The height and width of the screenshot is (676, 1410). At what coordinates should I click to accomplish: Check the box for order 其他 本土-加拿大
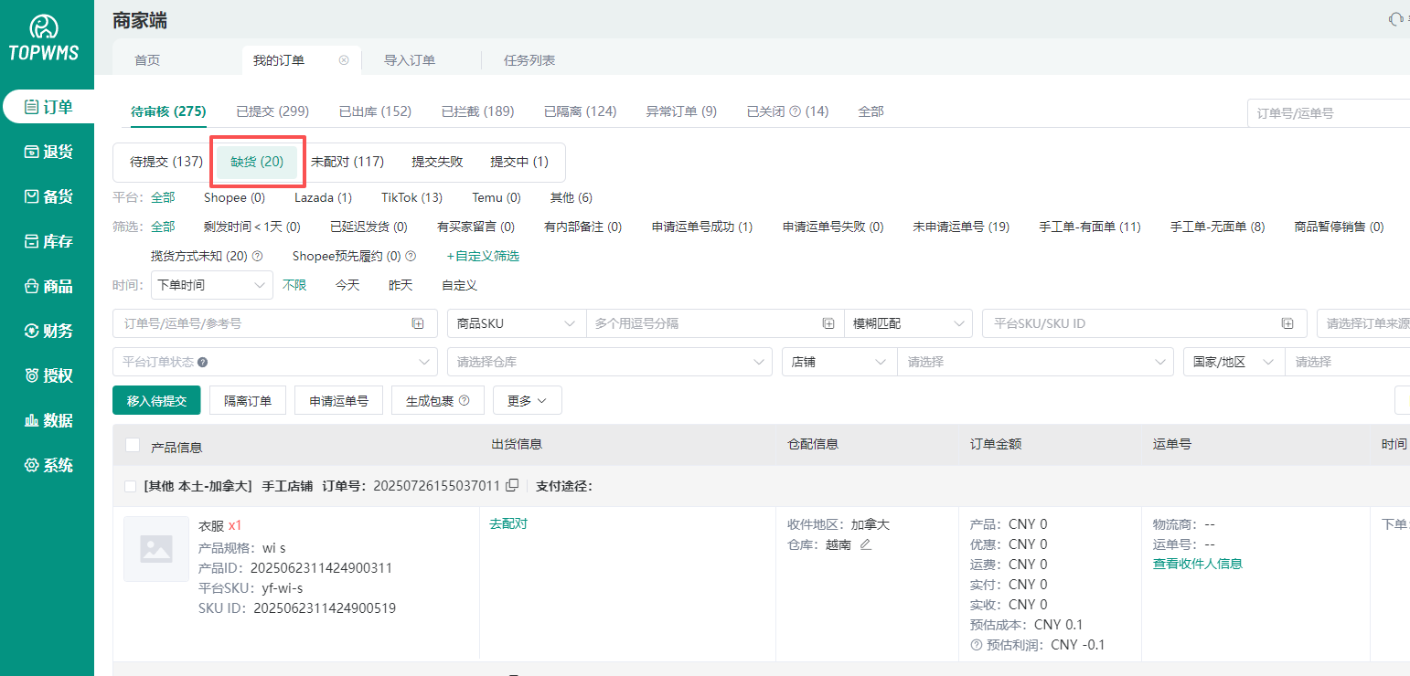pyautogui.click(x=130, y=486)
